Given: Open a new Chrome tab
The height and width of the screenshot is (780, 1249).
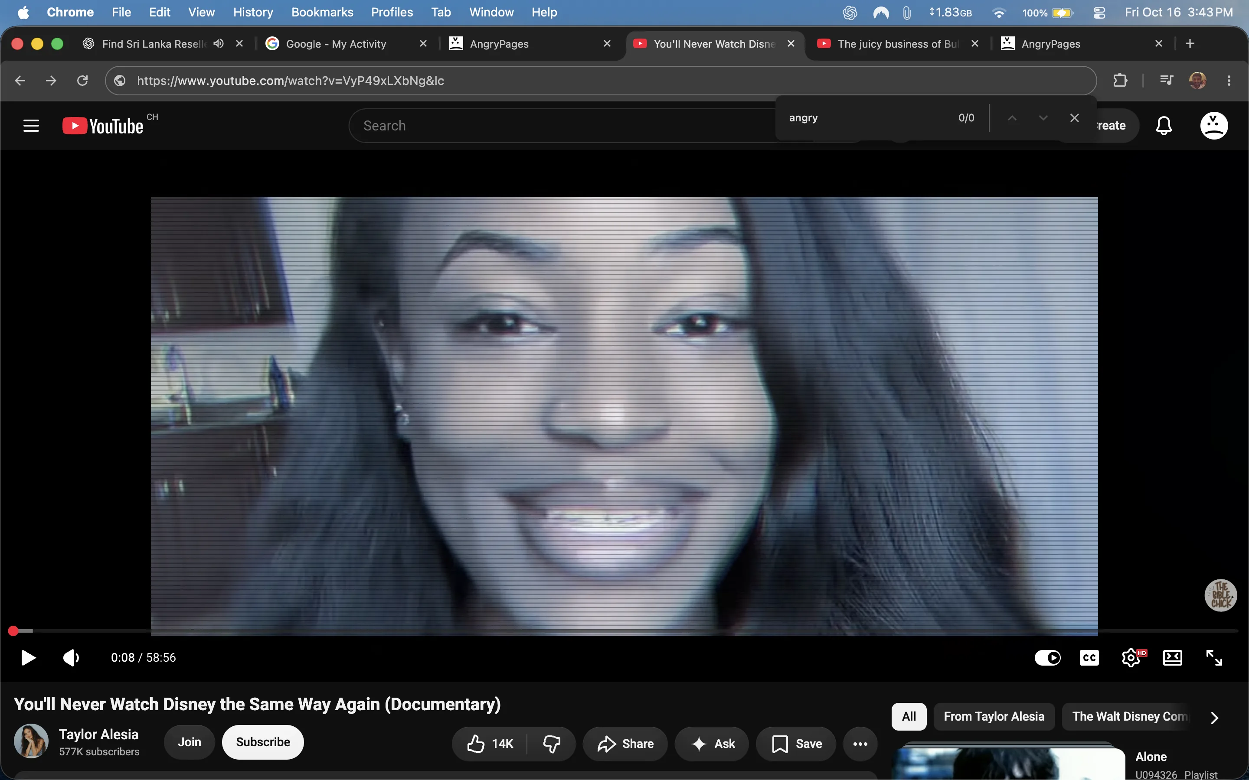Looking at the screenshot, I should (1190, 43).
